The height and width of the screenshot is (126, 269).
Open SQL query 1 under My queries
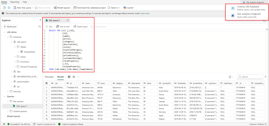coord(22,106)
